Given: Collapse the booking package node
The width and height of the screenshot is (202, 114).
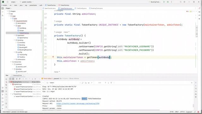Looking at the screenshot, I should [x=15, y=40].
